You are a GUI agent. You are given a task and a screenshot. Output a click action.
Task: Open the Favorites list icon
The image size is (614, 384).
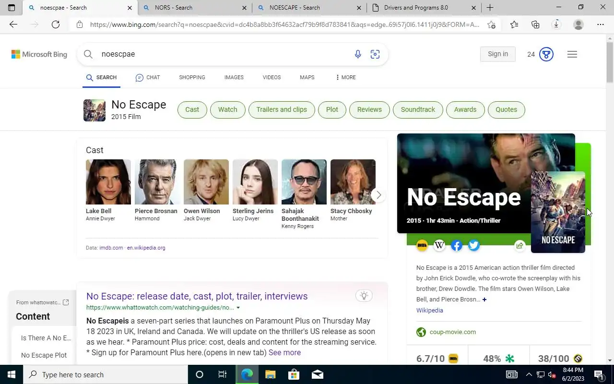(514, 24)
